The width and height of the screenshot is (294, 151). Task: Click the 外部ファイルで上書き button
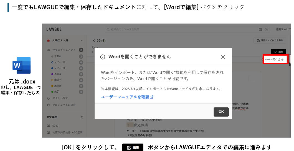270,40
